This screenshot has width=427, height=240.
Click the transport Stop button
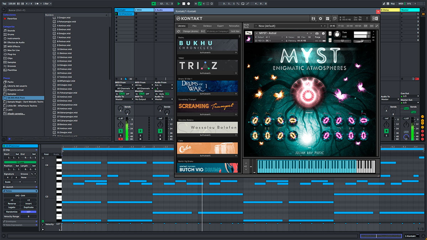point(184,4)
